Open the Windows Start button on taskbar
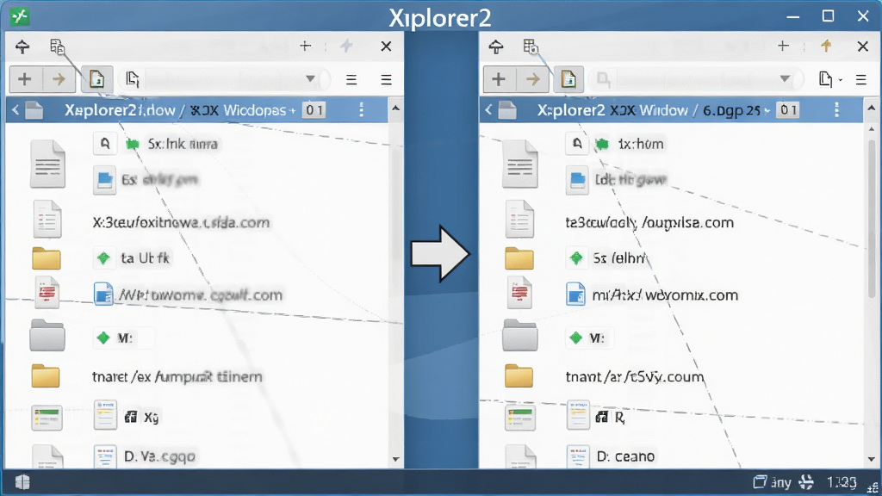Image resolution: width=882 pixels, height=496 pixels. tap(22, 482)
